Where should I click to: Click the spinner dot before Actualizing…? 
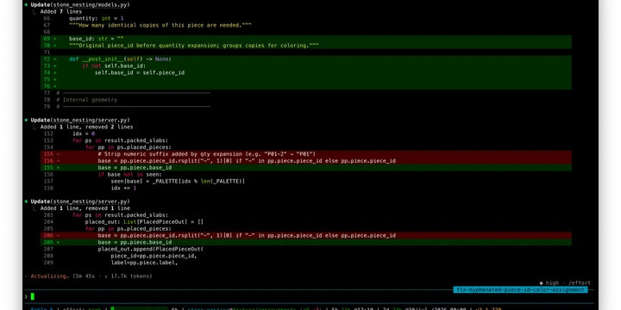click(x=26, y=276)
